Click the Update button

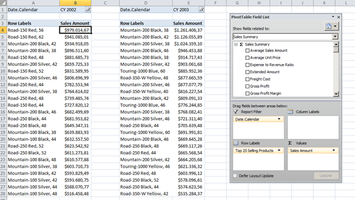point(326,176)
